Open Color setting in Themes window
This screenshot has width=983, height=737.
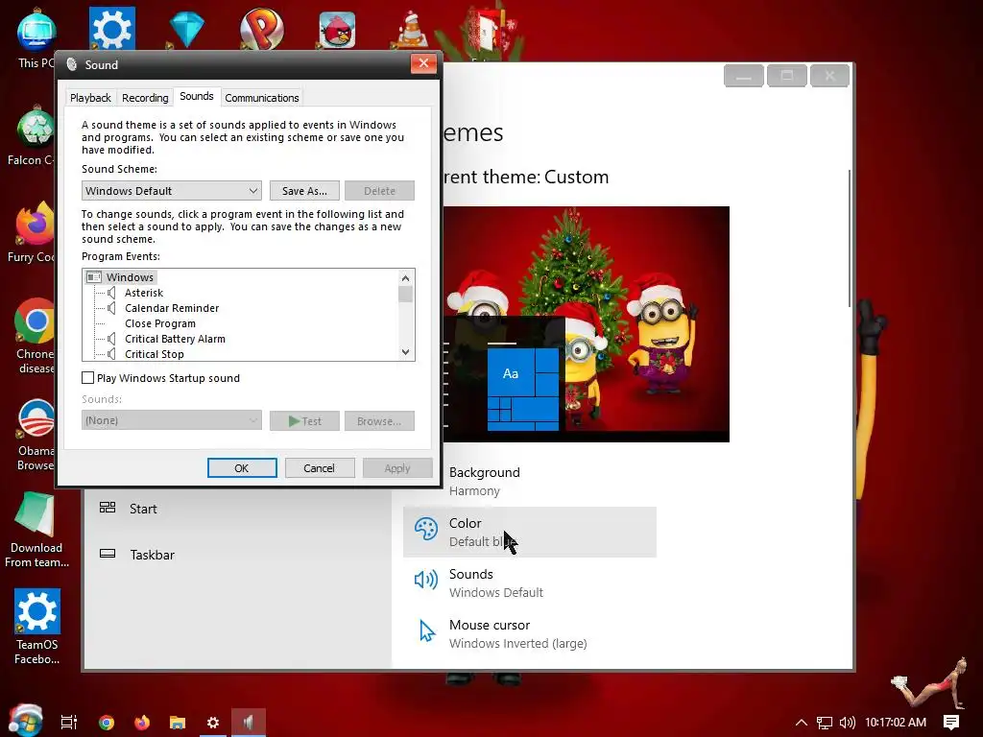[x=530, y=532]
